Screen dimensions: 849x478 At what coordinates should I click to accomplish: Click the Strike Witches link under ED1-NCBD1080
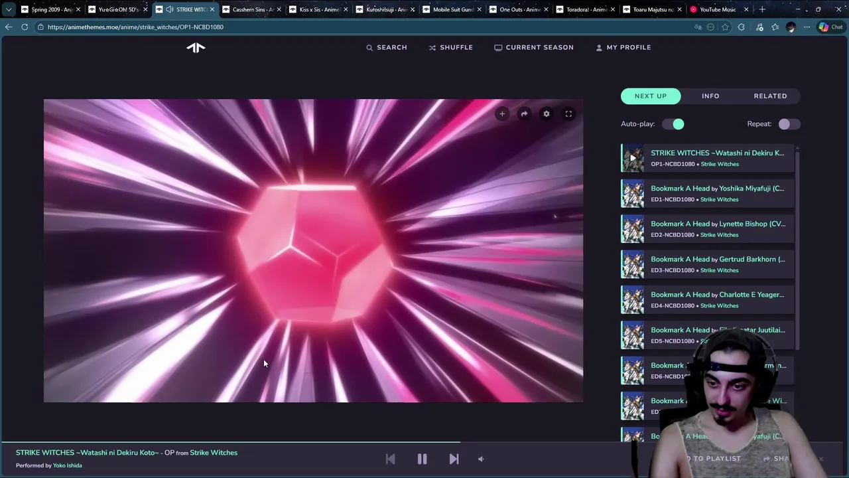click(719, 199)
